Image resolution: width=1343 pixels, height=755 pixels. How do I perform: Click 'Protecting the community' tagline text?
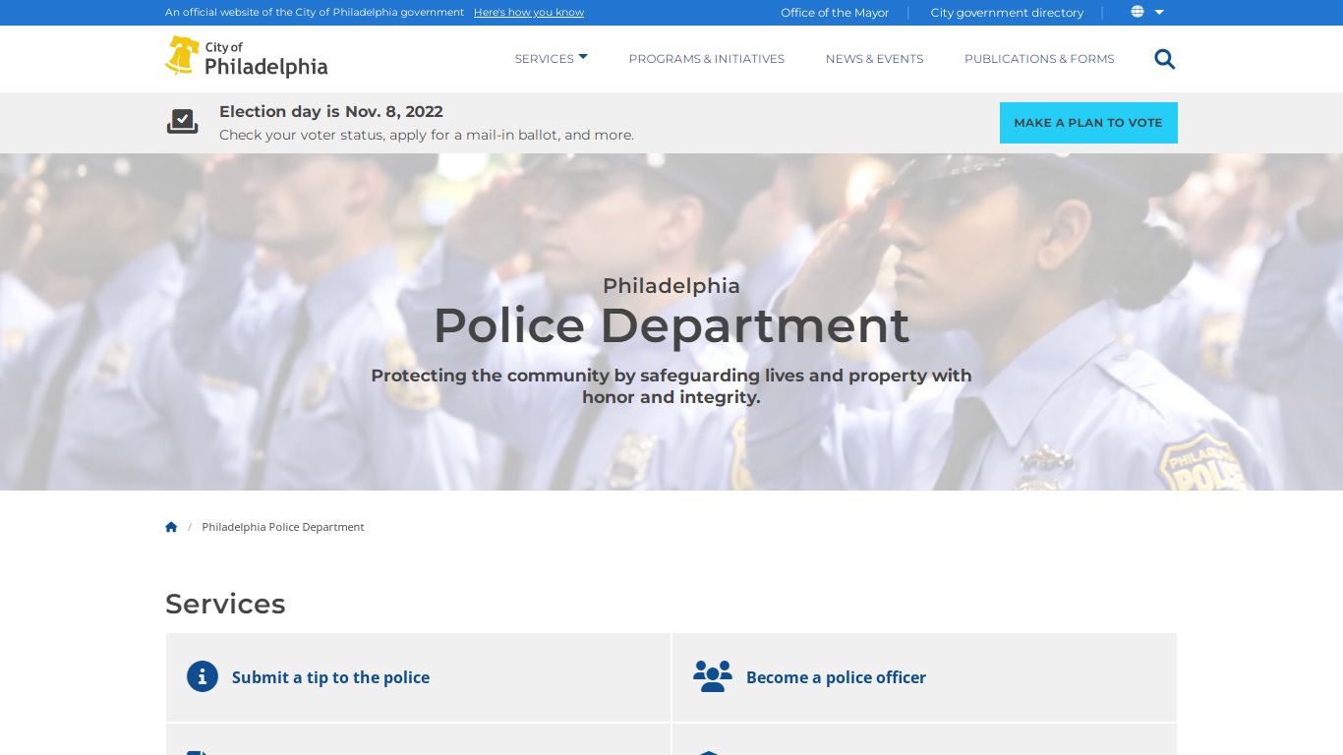[671, 386]
